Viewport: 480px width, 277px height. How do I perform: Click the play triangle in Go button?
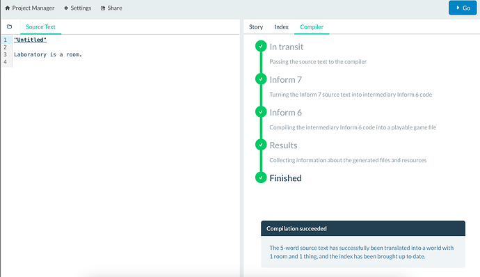(x=458, y=8)
